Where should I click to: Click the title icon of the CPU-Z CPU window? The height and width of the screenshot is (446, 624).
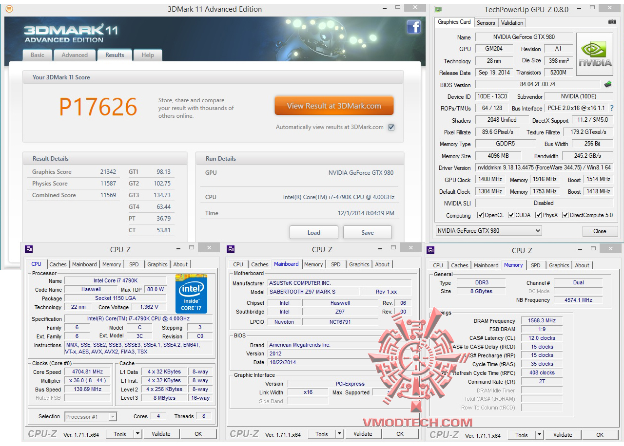pyautogui.click(x=29, y=249)
